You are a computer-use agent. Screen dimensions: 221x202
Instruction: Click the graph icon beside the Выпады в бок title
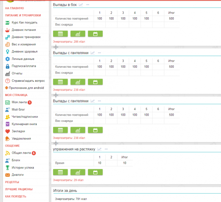81,5
